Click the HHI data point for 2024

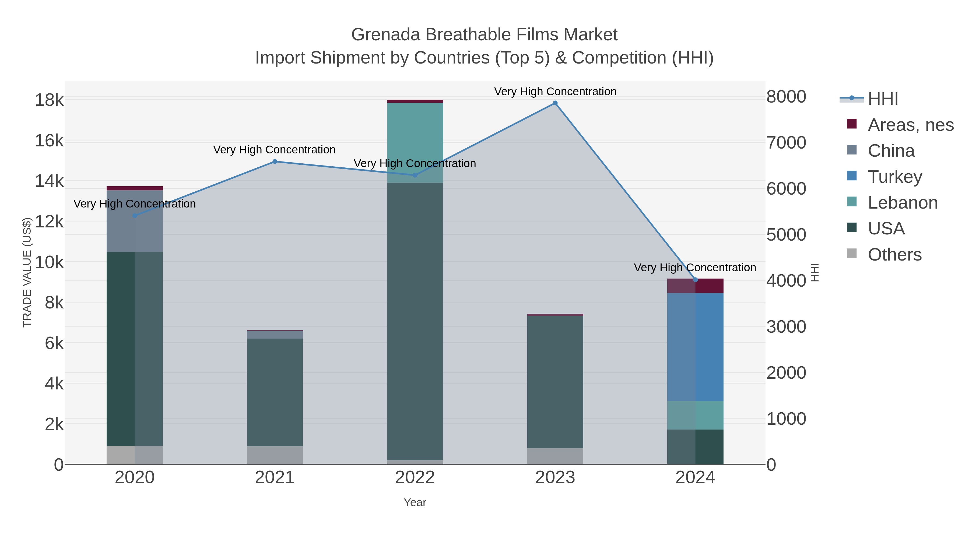coord(695,279)
